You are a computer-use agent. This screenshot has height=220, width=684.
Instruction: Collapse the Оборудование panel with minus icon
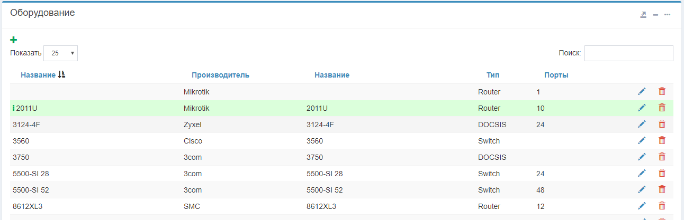click(655, 15)
